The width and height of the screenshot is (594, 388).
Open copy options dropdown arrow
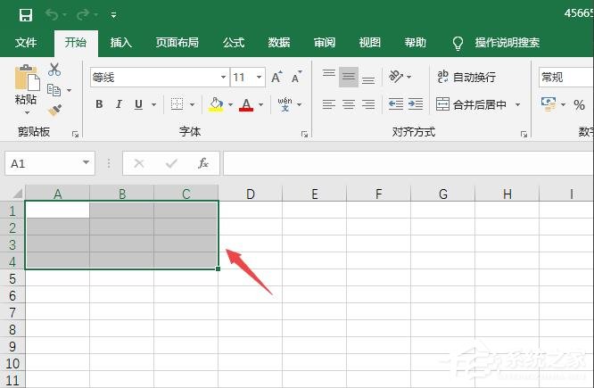click(69, 90)
